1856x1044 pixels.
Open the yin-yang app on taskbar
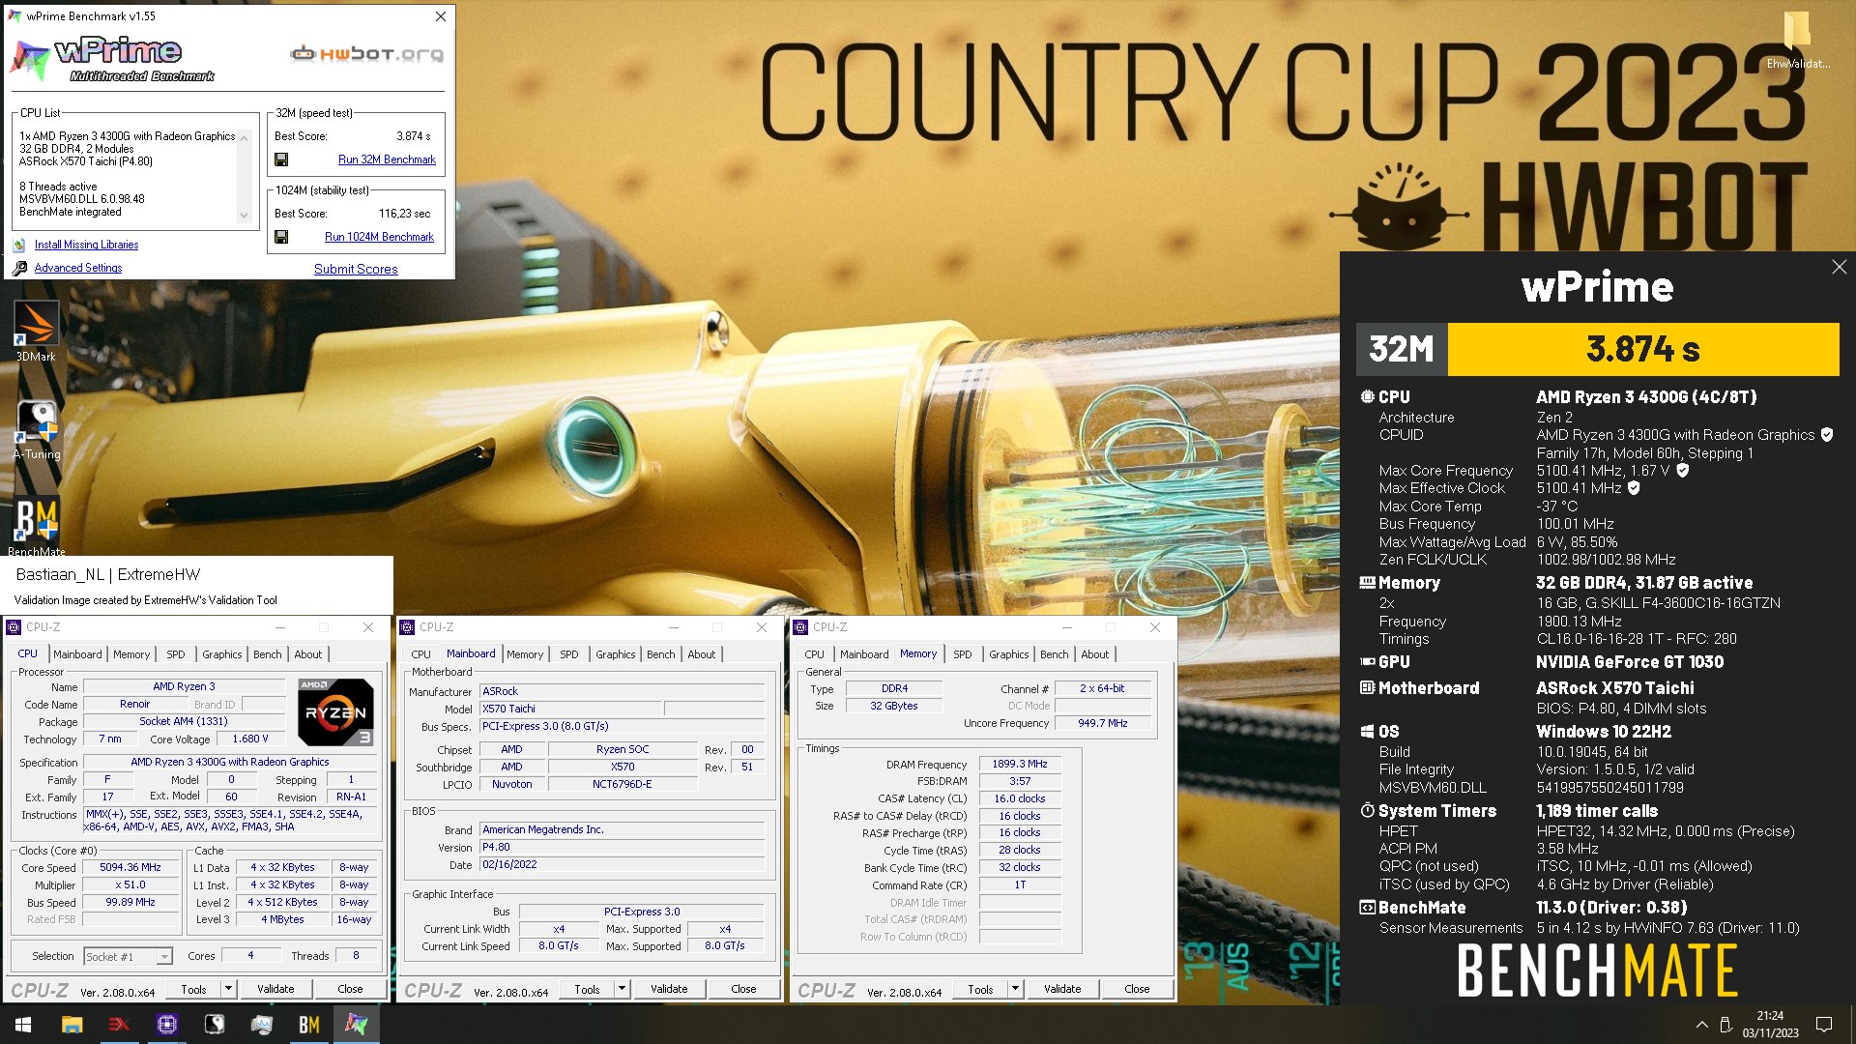coord(214,1025)
